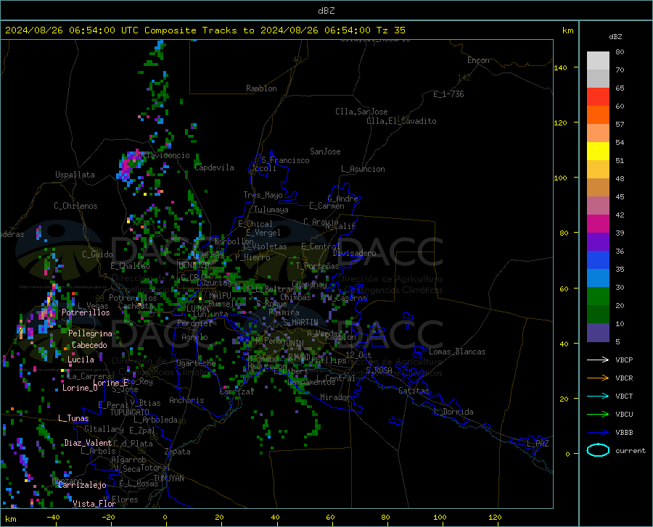This screenshot has width=653, height=527.
Task: Click the 'E_Vergel' map label
Action: [x=263, y=233]
